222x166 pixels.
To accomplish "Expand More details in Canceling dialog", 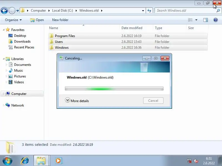I will click(x=77, y=101).
